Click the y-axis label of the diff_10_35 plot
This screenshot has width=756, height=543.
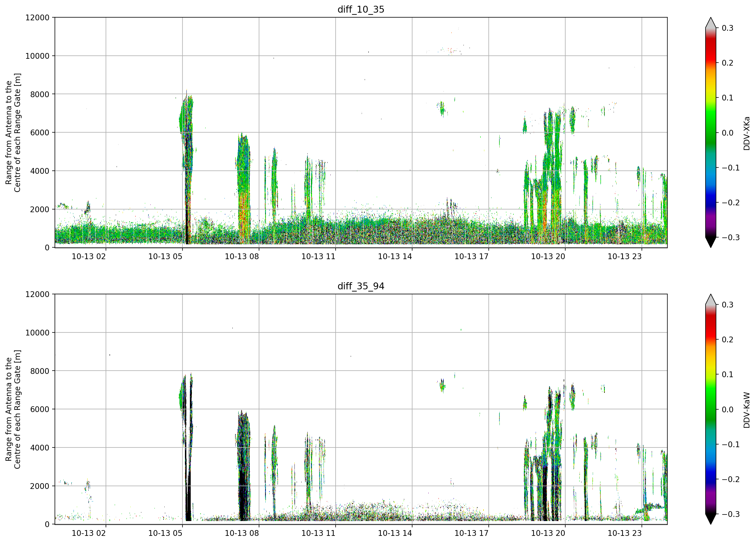[13, 132]
